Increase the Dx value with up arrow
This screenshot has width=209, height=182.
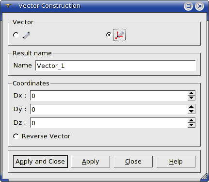(192, 93)
